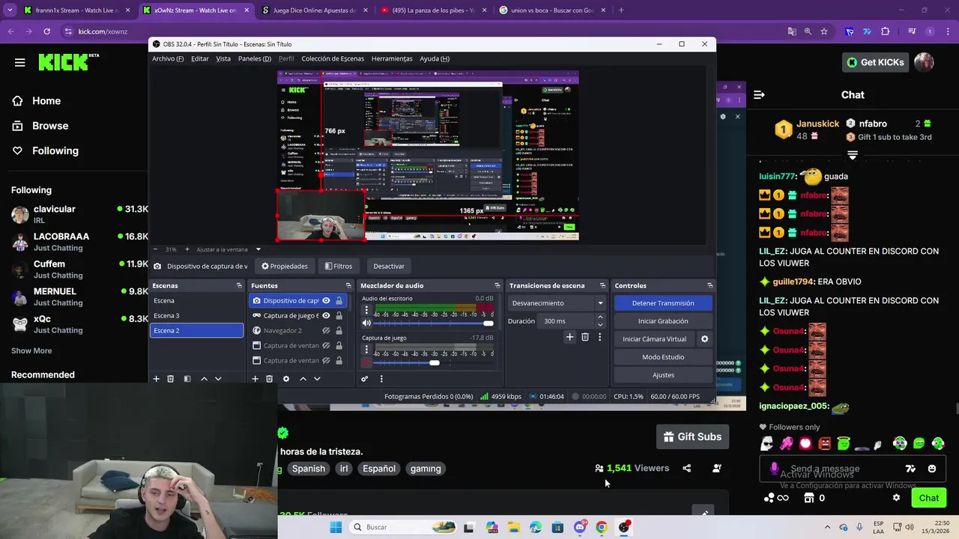Hide Captura de juego source eye icon
This screenshot has height=539, width=959.
tap(326, 316)
